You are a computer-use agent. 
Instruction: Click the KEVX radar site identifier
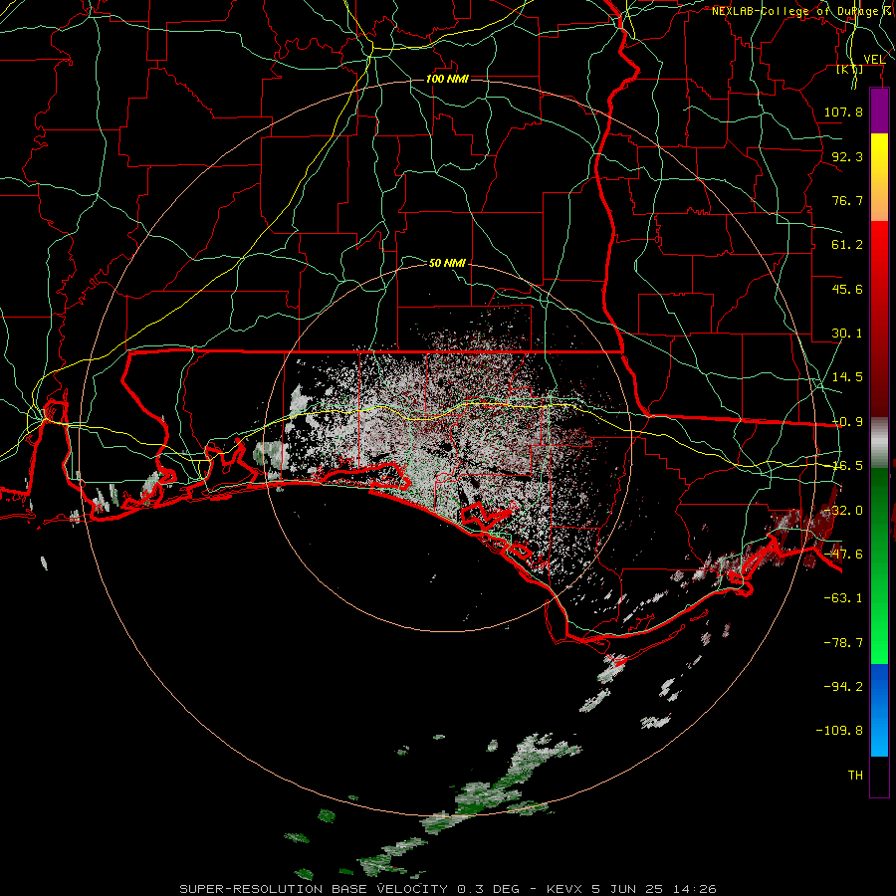click(x=566, y=889)
